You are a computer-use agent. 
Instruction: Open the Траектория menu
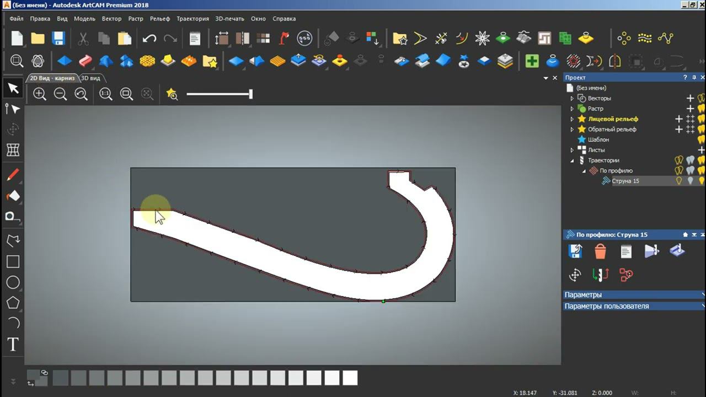click(x=192, y=19)
